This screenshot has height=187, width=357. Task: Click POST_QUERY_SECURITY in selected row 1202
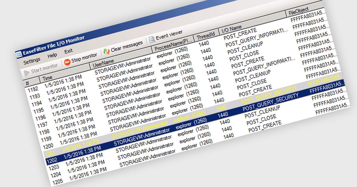pos(271,103)
